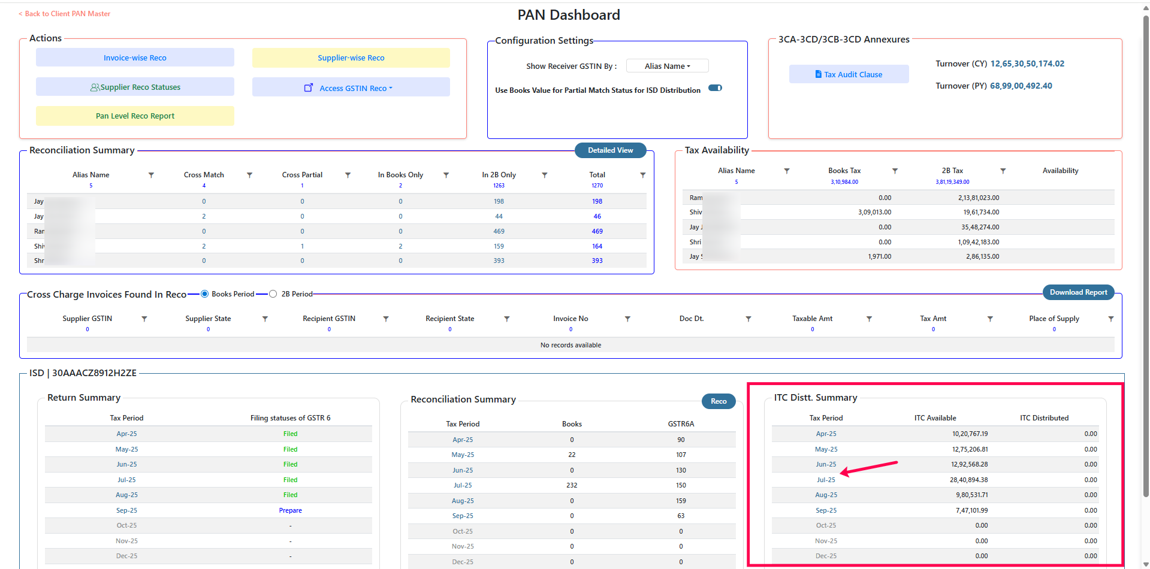Click the Cross Match column filter icon
This screenshot has width=1150, height=569.
(249, 175)
